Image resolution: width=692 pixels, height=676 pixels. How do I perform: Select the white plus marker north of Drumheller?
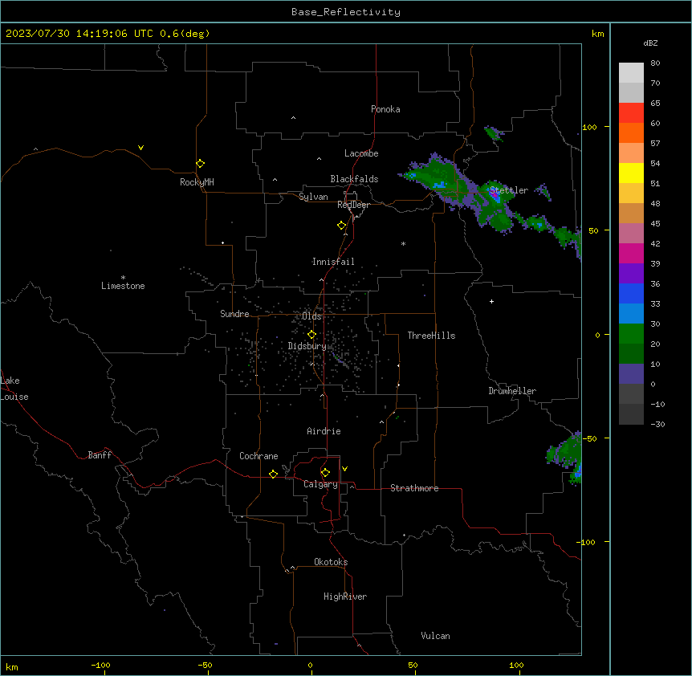pos(491,301)
